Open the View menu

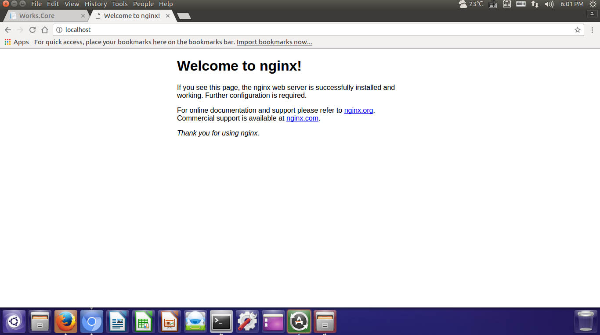click(72, 4)
